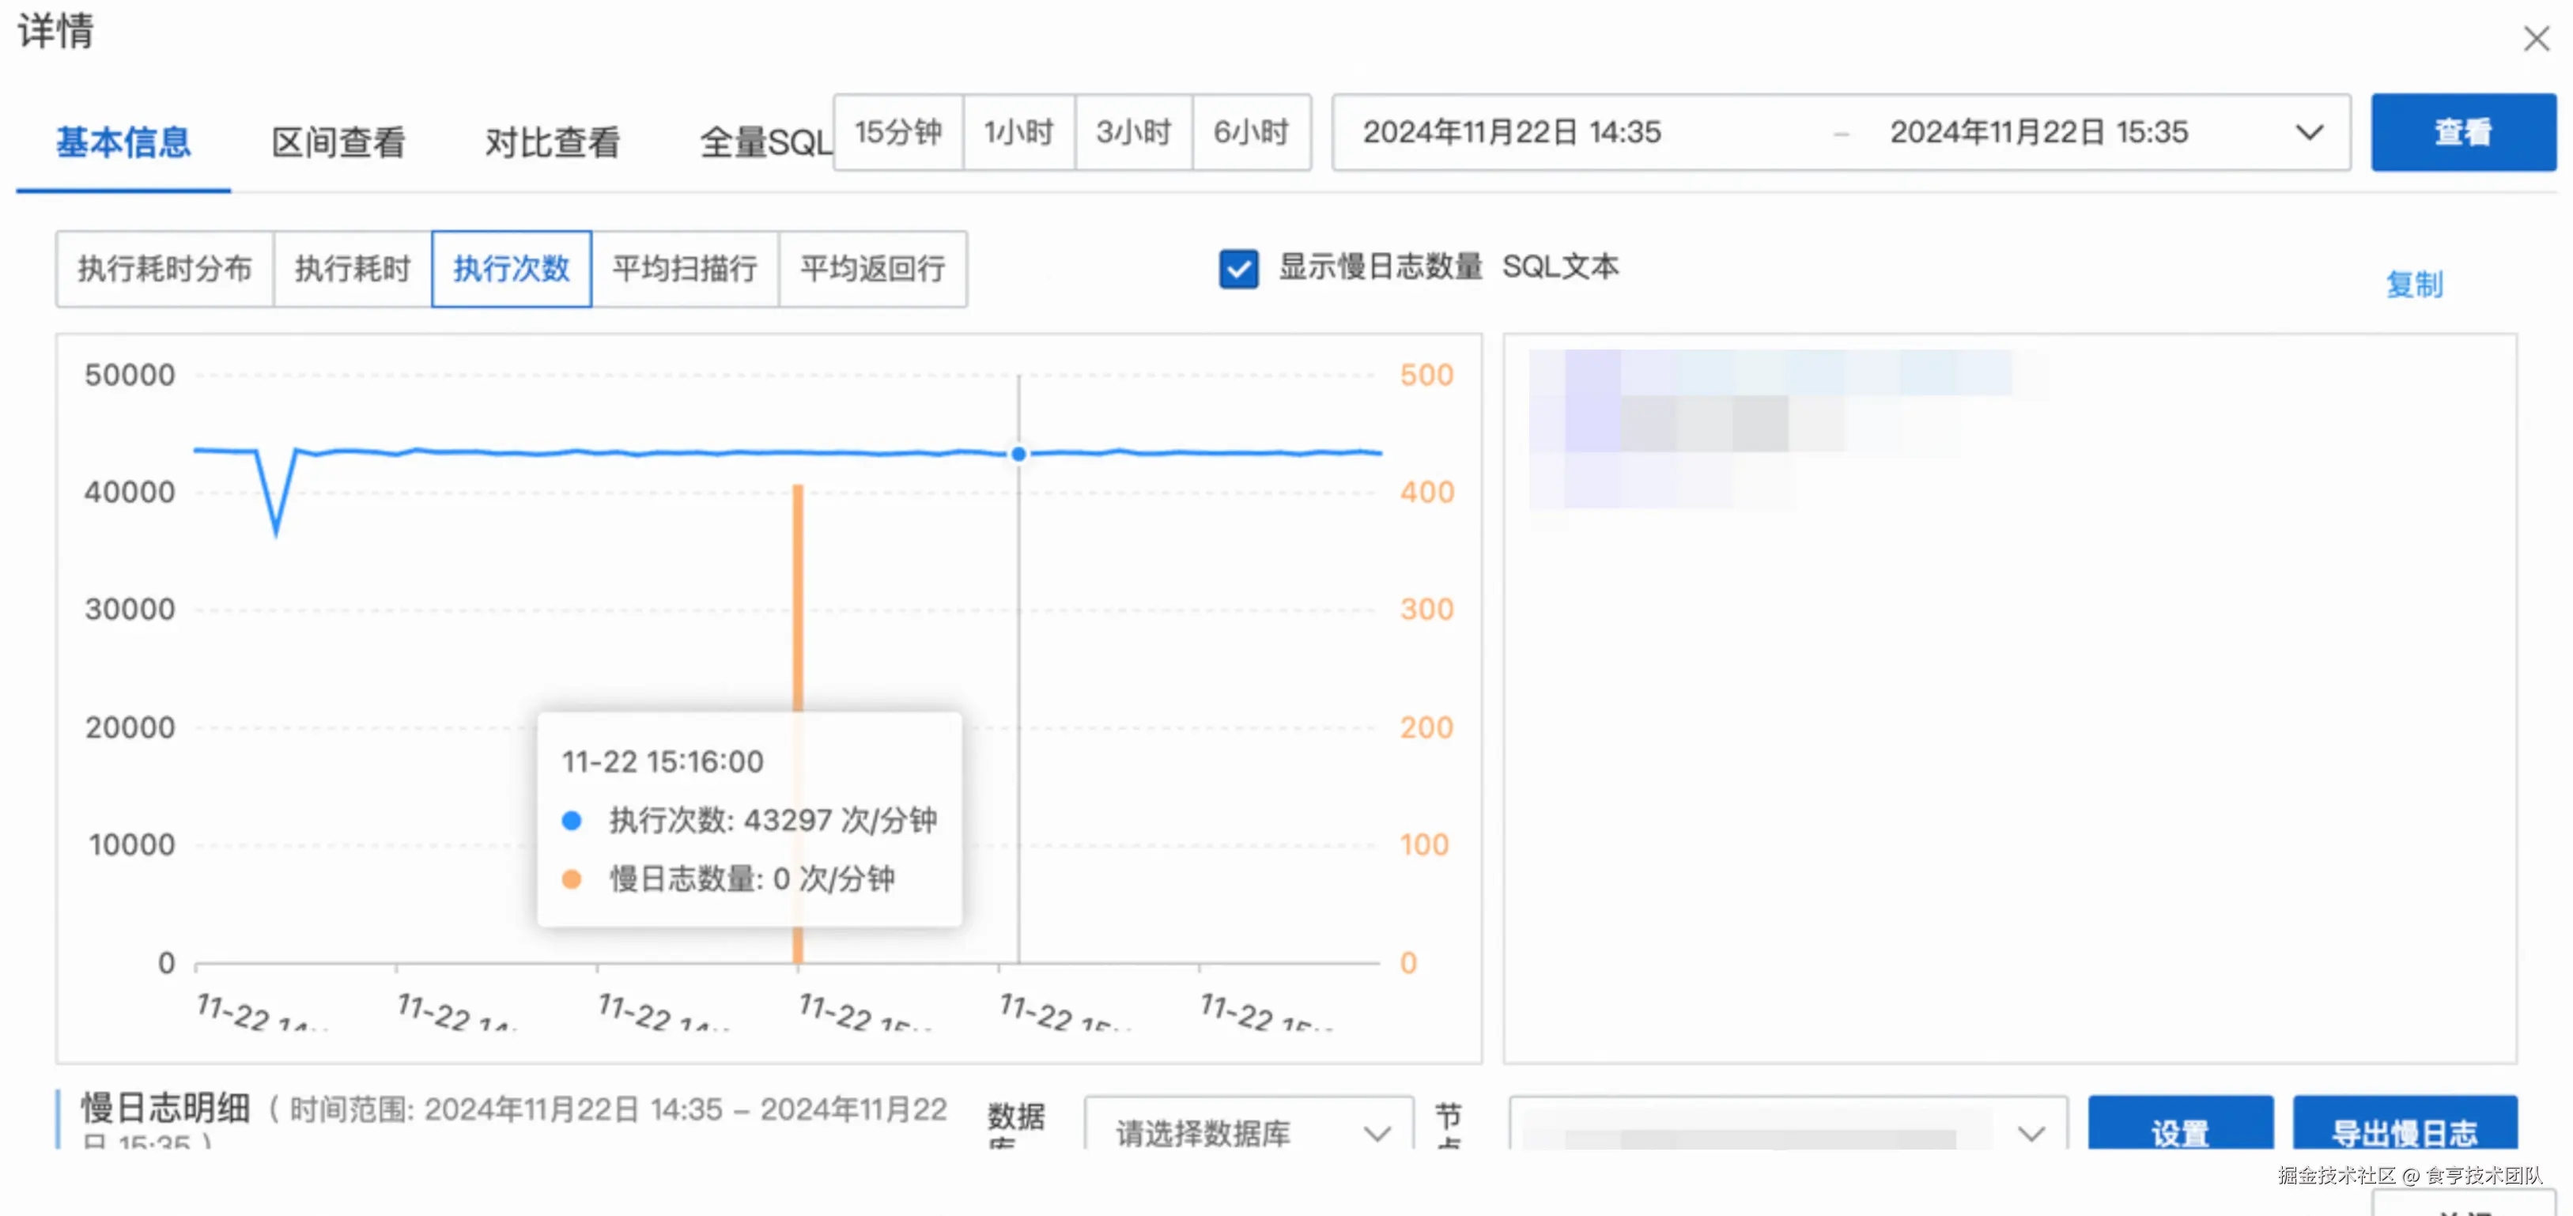Expand the date range picker chevron
Viewport: 2573px width, 1216px height.
pos(2308,133)
